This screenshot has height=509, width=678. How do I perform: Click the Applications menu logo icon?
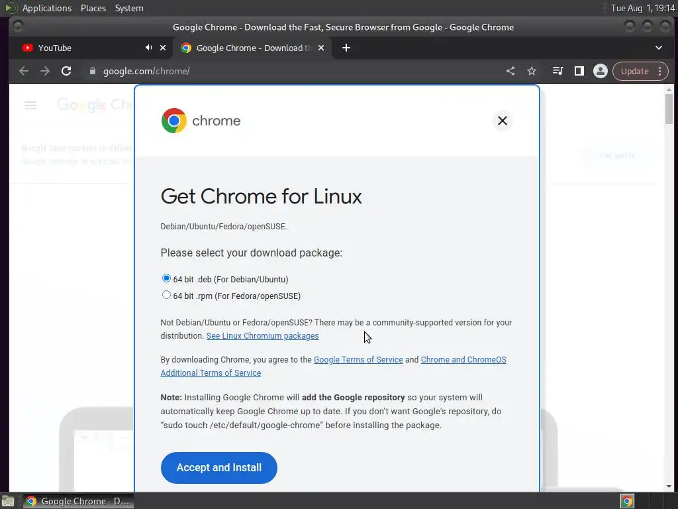[11, 8]
